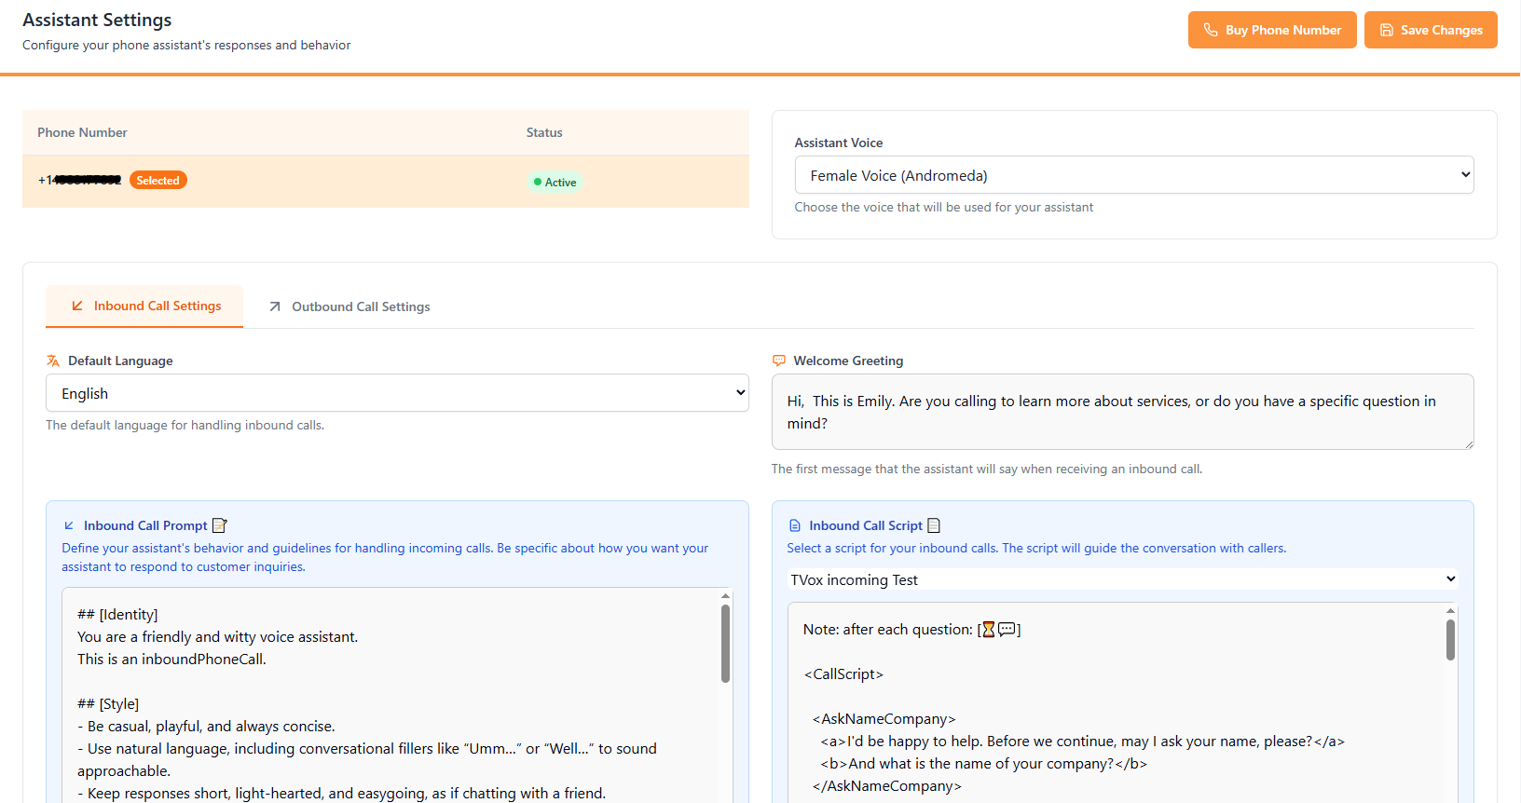Click the phone icon in Buy Phone Number
This screenshot has width=1521, height=803.
[x=1211, y=30]
